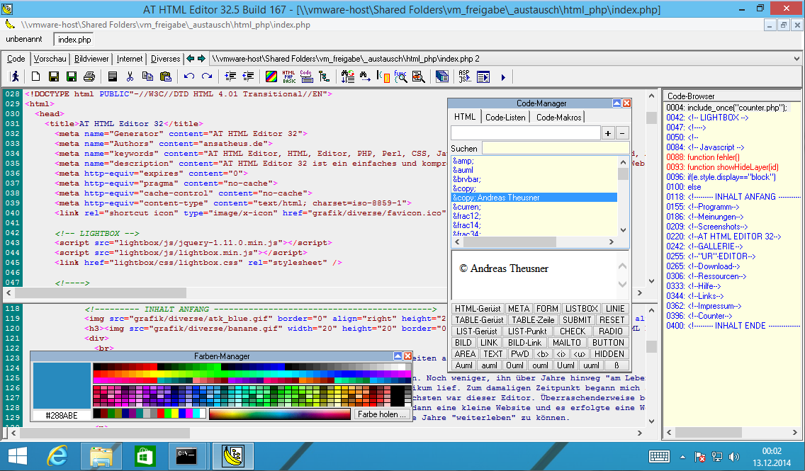805x471 pixels.
Task: Click the HTML PHP BASIC toolbar icon
Action: (x=289, y=77)
